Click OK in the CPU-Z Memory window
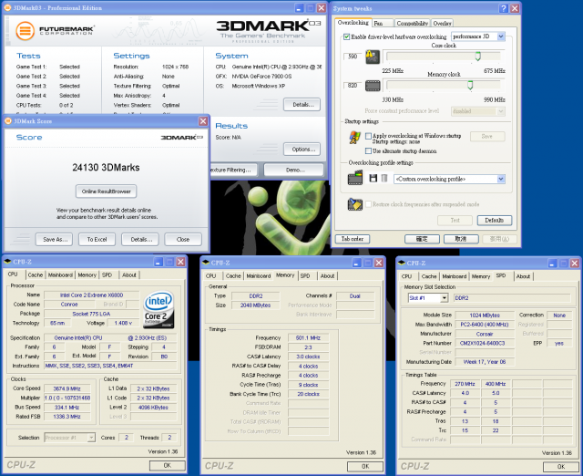The image size is (583, 476). pyautogui.click(x=365, y=466)
